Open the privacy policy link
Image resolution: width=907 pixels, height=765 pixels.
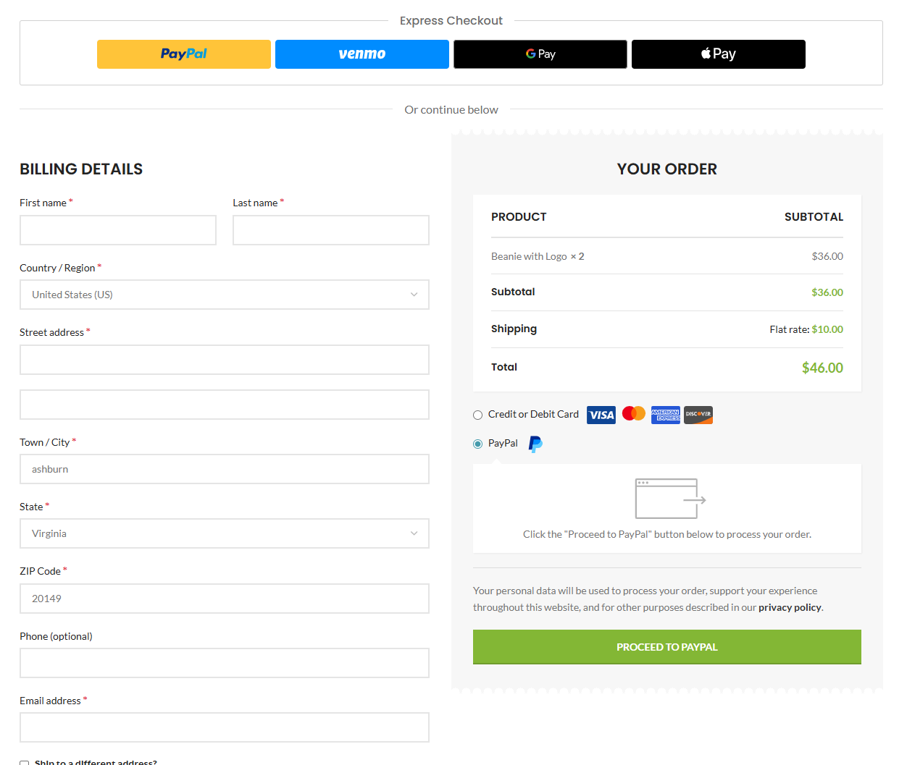[x=789, y=608]
